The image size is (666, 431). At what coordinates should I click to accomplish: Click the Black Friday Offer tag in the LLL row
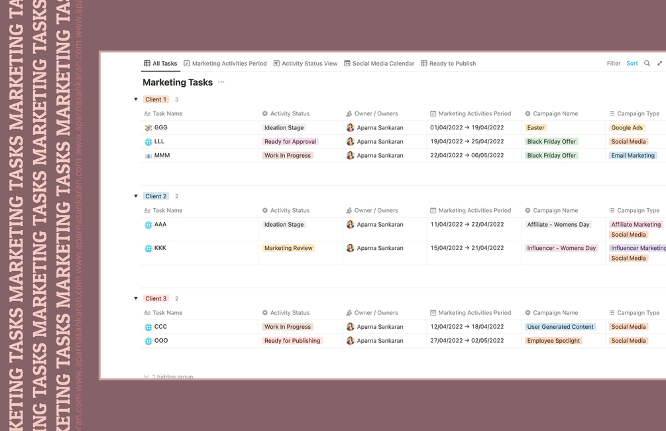[551, 141]
